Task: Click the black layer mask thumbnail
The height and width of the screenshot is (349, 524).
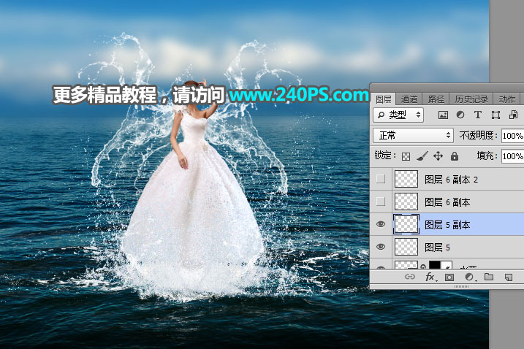Action: pos(441,265)
